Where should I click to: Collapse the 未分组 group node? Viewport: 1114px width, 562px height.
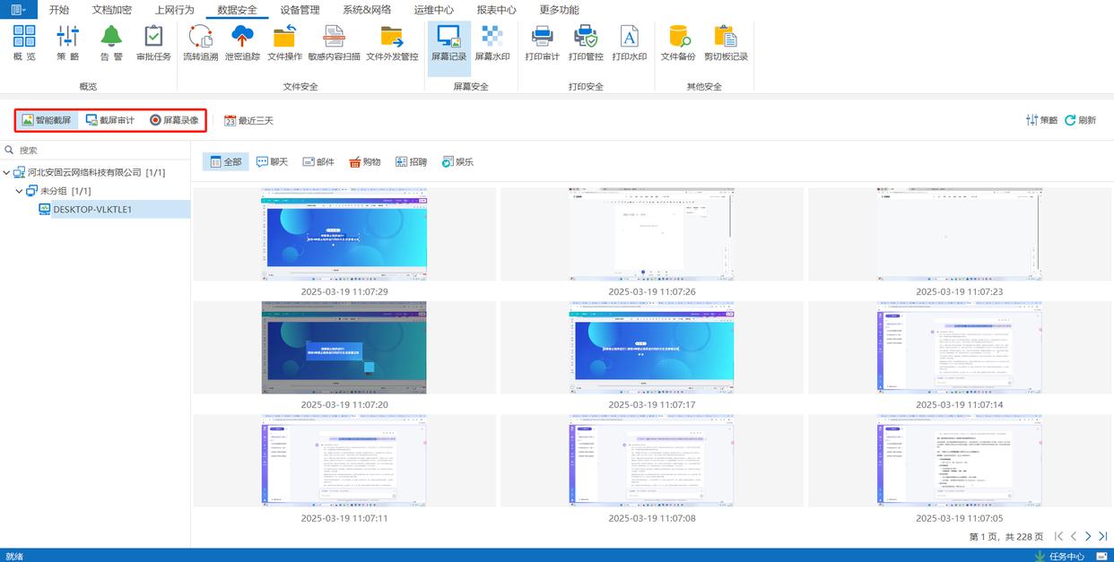pos(19,191)
